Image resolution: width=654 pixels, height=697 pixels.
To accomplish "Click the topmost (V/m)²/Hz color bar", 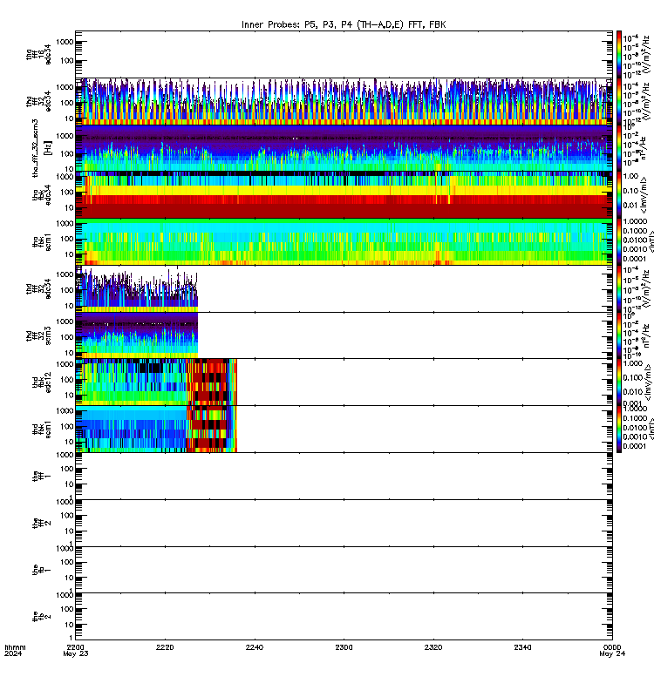I will tap(619, 55).
